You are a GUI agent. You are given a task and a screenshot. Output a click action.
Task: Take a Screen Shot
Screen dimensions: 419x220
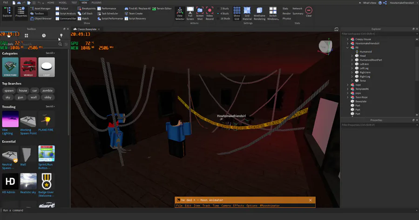click(x=200, y=13)
